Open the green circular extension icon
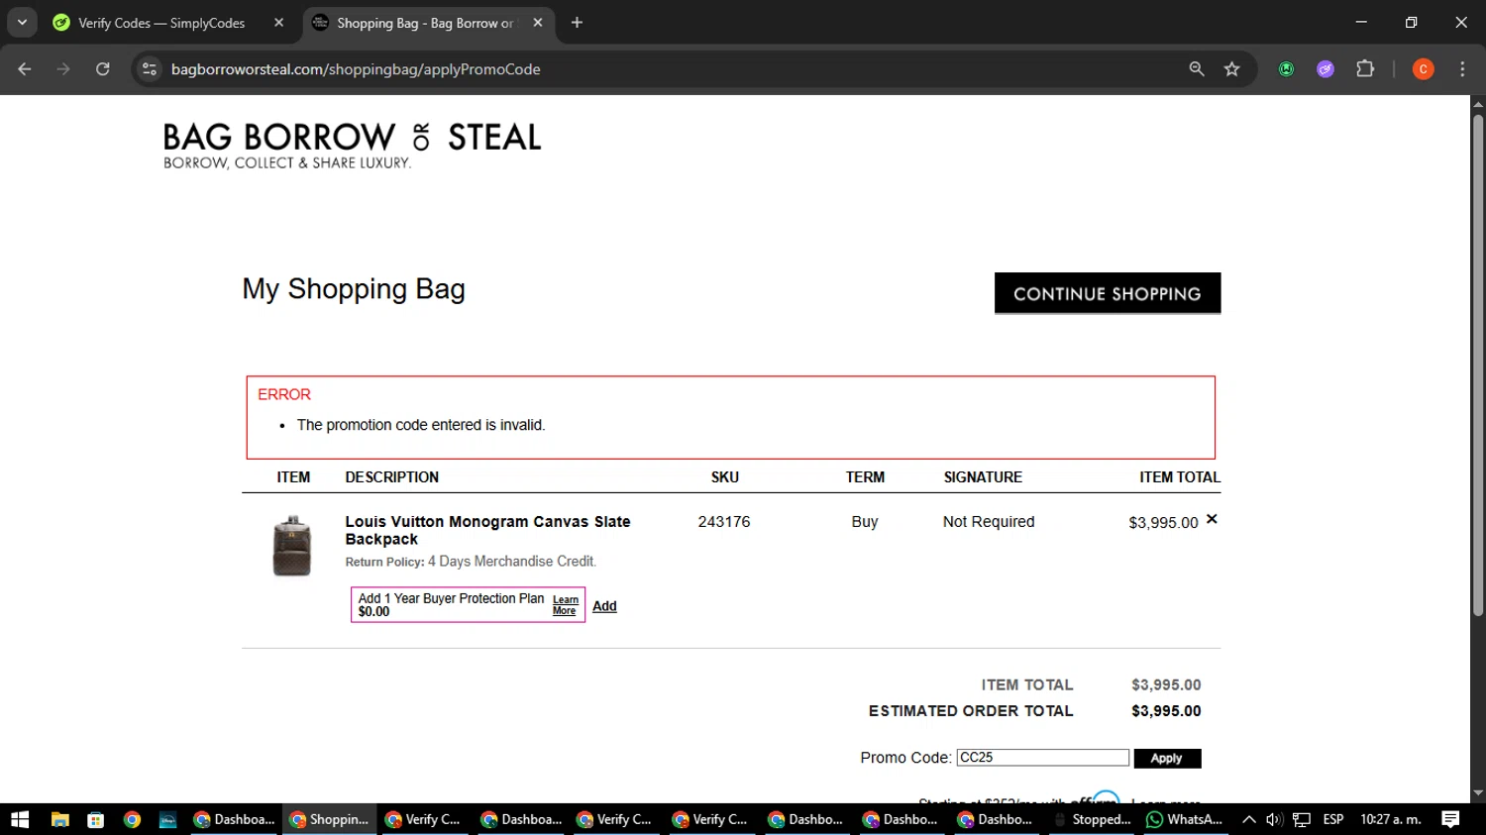The height and width of the screenshot is (835, 1486). pos(1286,69)
